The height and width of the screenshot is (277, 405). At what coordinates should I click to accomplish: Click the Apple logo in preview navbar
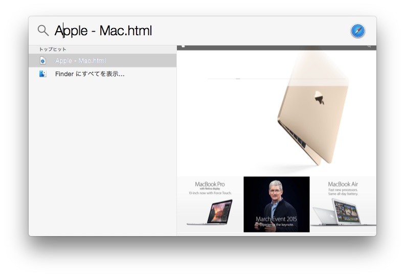(x=183, y=46)
